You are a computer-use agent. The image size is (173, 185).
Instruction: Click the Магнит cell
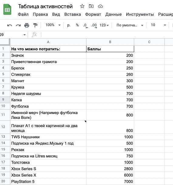(x=48, y=81)
